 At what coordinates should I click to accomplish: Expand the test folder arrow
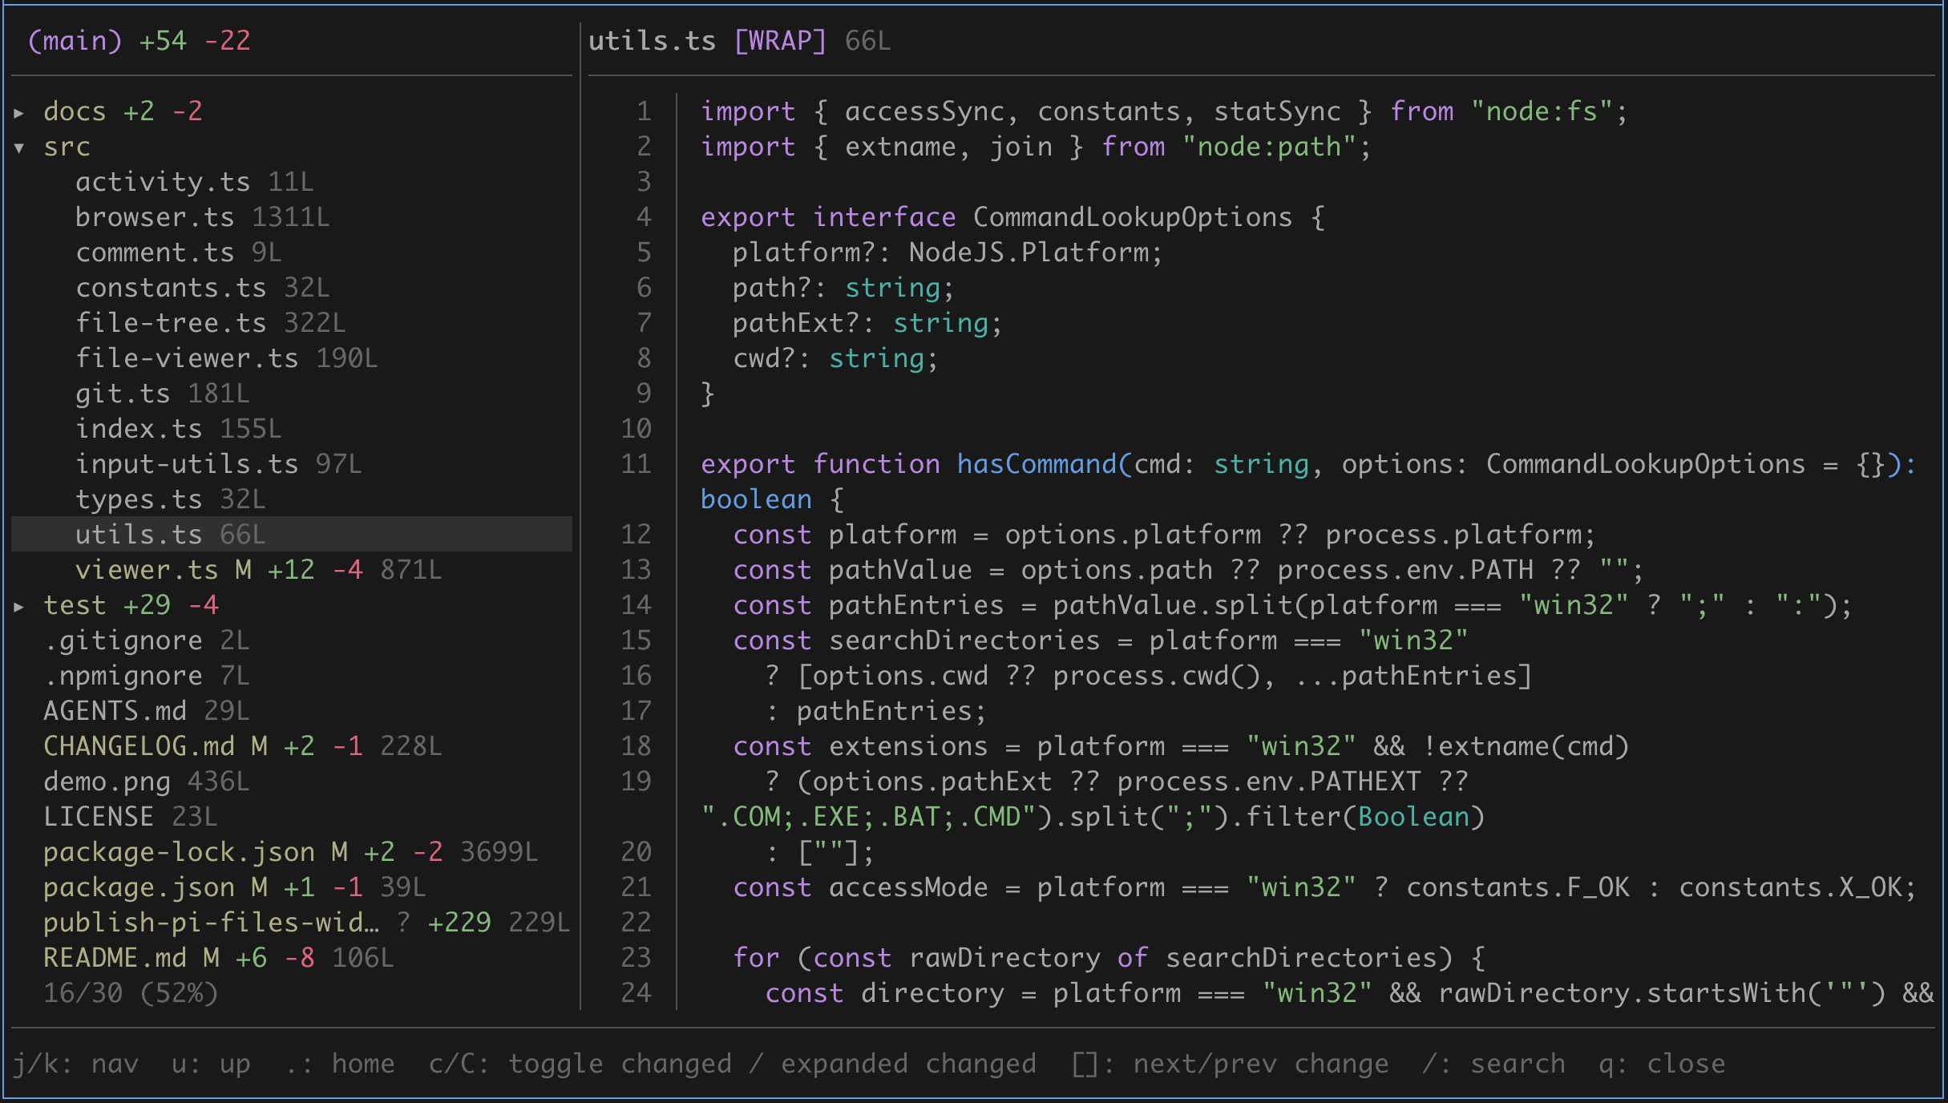coord(19,606)
